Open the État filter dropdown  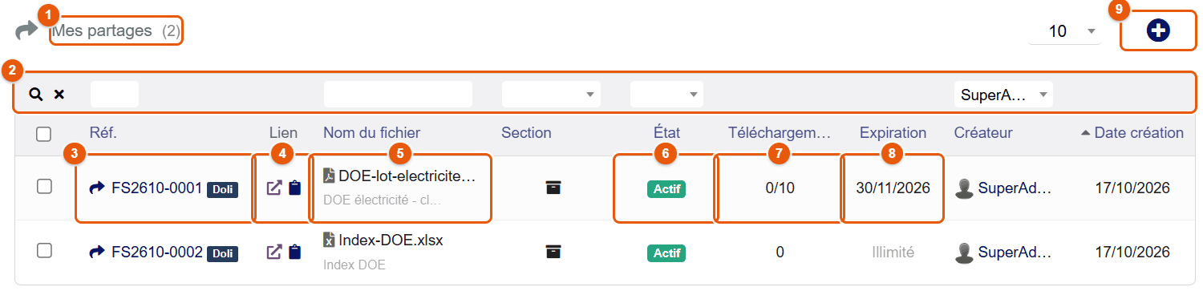tap(666, 94)
